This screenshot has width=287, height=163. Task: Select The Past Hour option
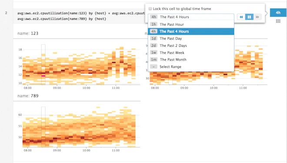[x=191, y=24]
